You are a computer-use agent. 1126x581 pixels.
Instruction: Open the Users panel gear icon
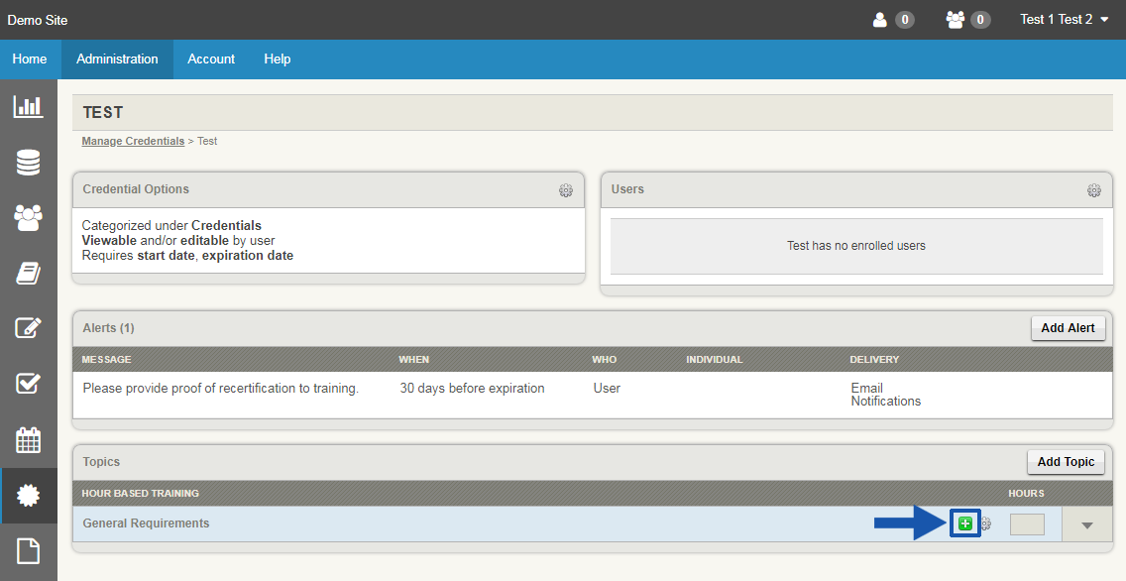(1094, 190)
